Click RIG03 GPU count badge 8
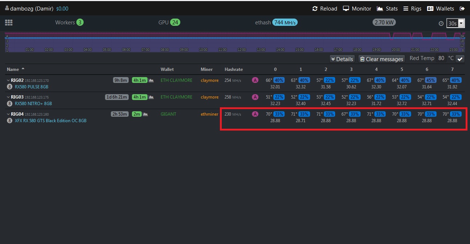 click(9, 104)
